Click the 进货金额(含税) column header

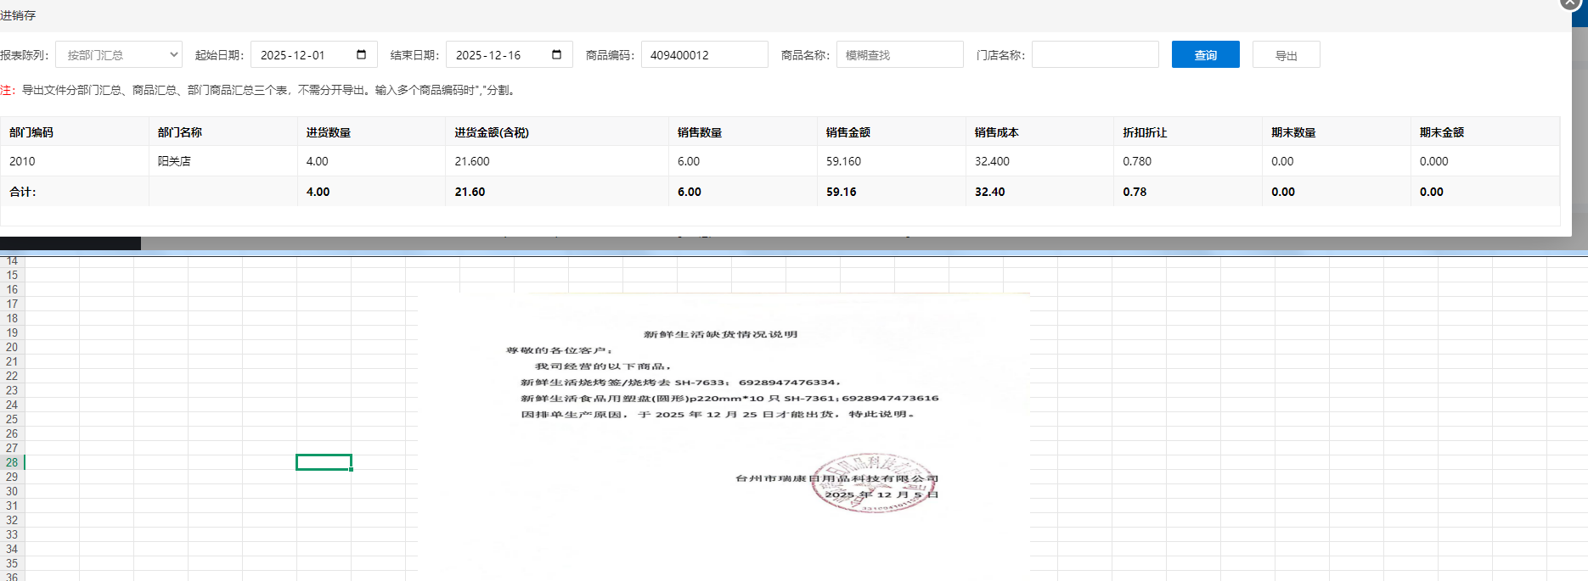(492, 132)
